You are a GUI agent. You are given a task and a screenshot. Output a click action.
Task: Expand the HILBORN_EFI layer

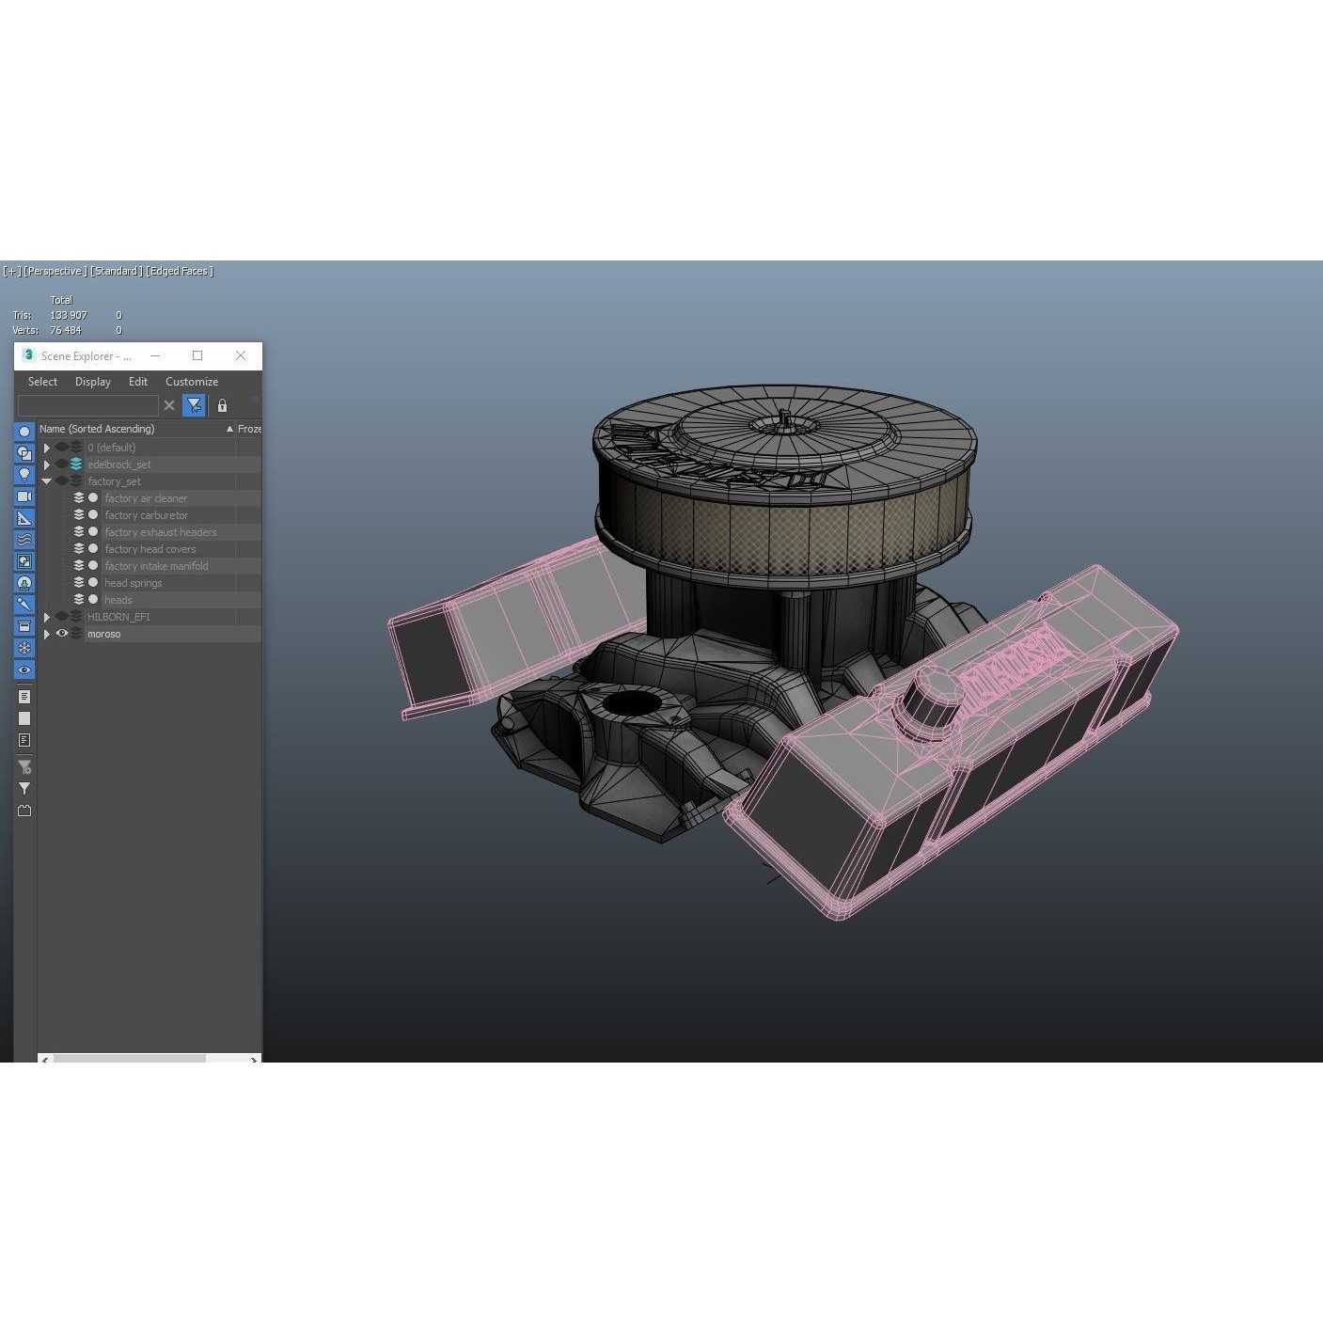click(x=47, y=617)
